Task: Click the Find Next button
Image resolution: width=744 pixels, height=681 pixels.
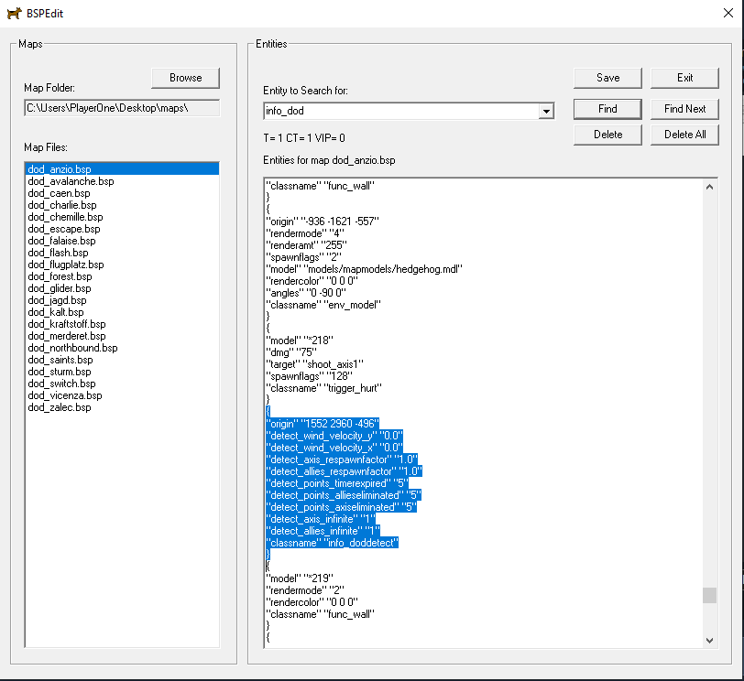Action: 684,109
